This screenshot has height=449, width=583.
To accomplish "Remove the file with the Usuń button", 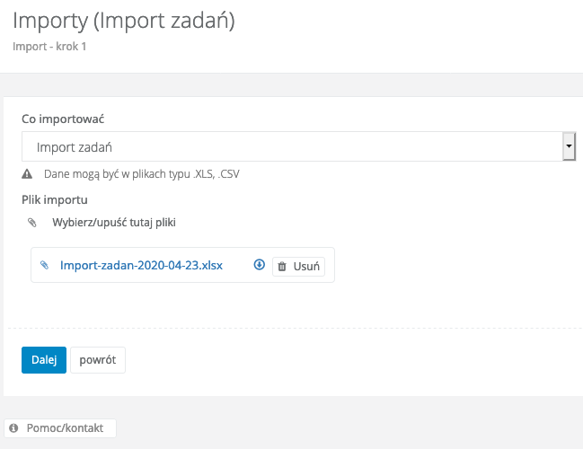I will [298, 267].
